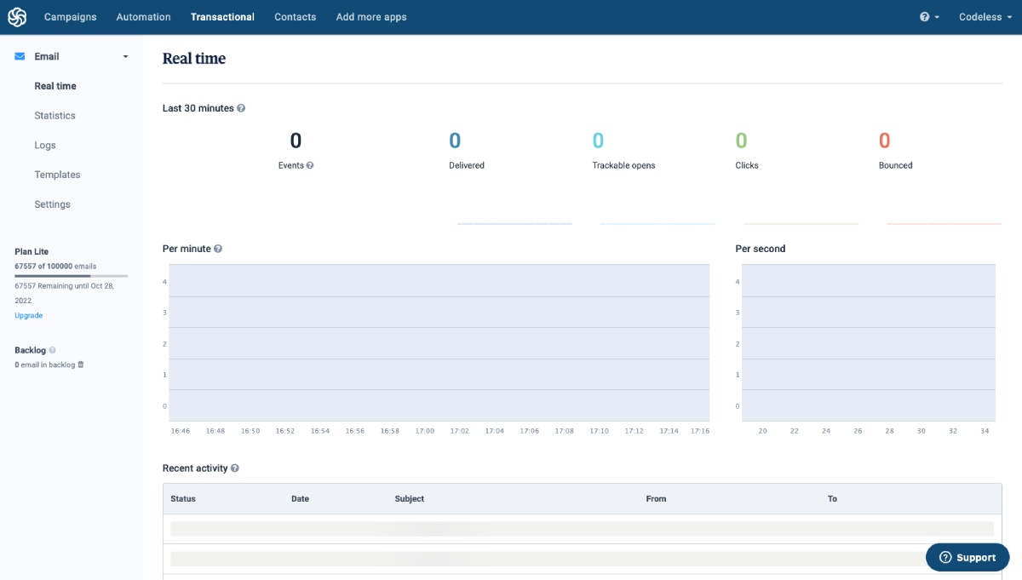1022x580 pixels.
Task: Open the Contacts section
Action: click(295, 16)
